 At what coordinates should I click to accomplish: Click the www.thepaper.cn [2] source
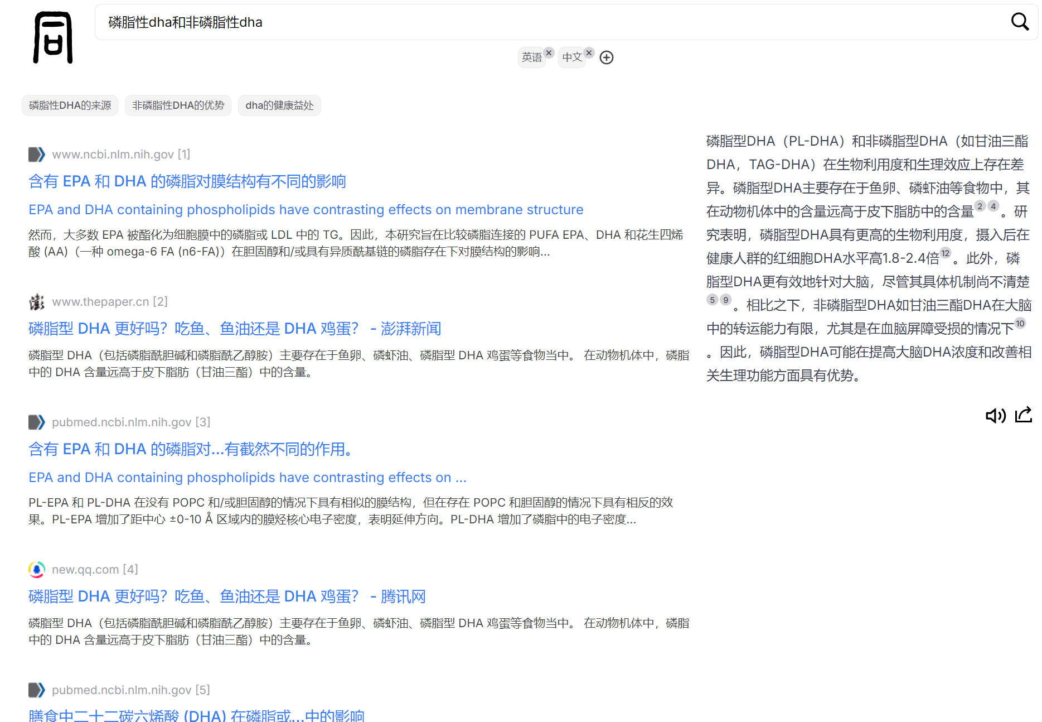click(109, 302)
